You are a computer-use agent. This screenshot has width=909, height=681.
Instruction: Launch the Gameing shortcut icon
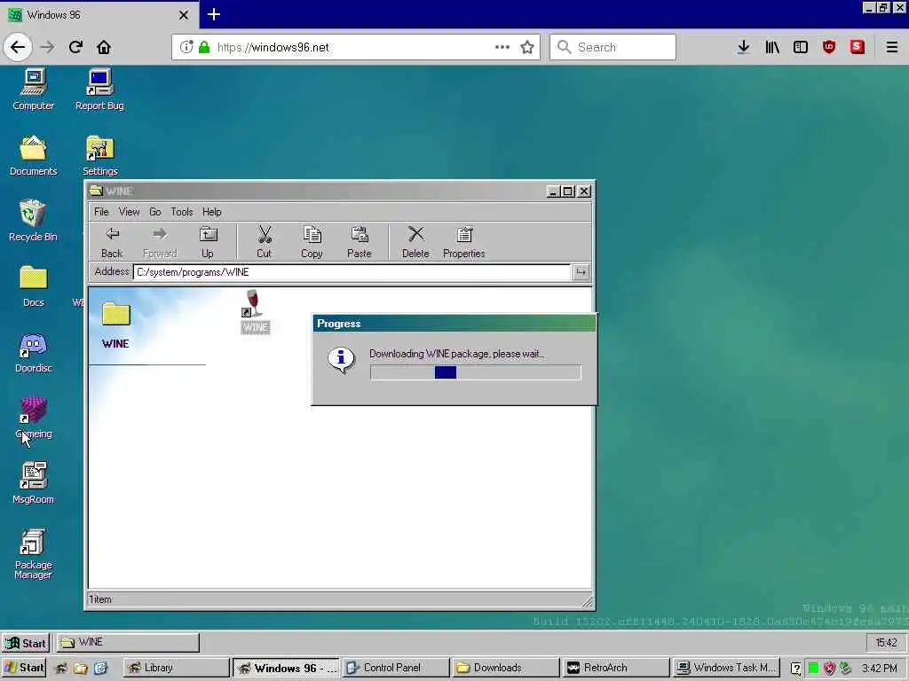tap(34, 418)
